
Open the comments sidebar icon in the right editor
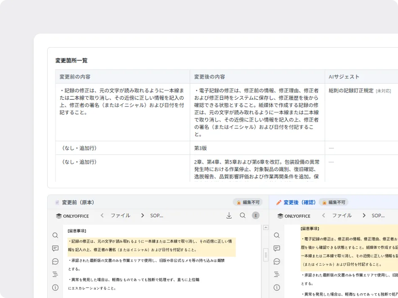tap(277, 248)
